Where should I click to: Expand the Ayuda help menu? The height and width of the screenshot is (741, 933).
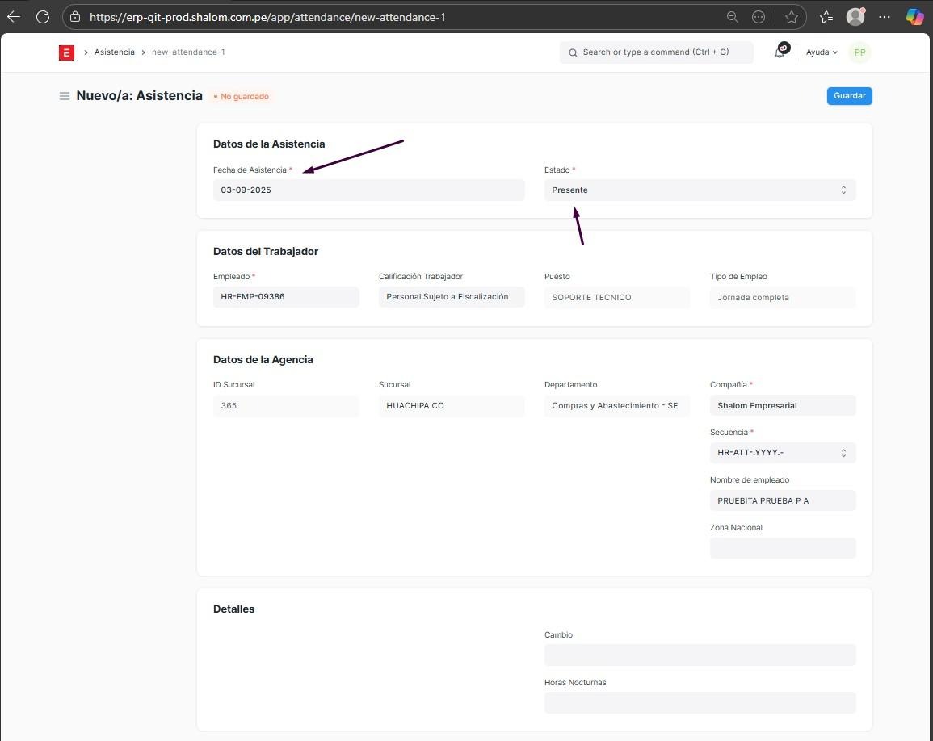point(822,52)
